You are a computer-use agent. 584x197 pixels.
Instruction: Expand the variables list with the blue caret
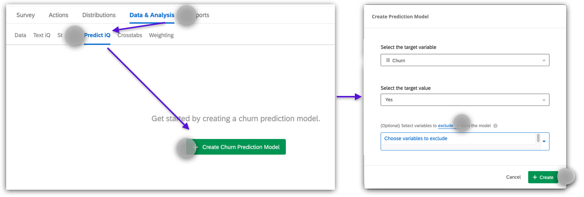[x=544, y=141]
